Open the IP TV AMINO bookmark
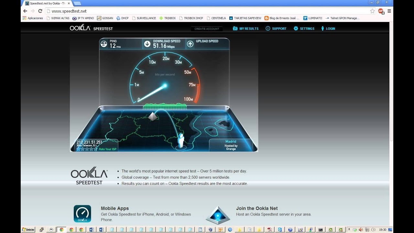The height and width of the screenshot is (233, 414). pyautogui.click(x=83, y=18)
